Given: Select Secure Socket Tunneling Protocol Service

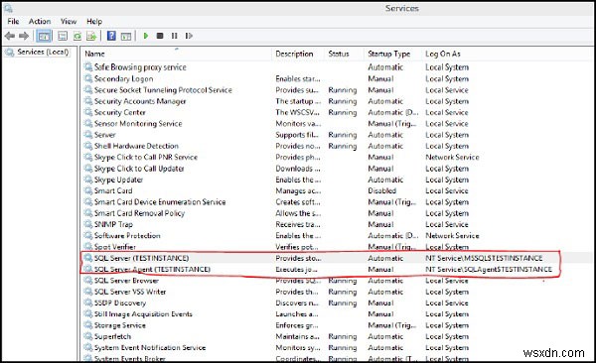Looking at the screenshot, I should (163, 90).
